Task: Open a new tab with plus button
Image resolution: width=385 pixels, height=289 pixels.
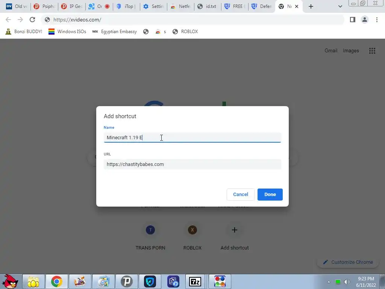Action: 311,6
